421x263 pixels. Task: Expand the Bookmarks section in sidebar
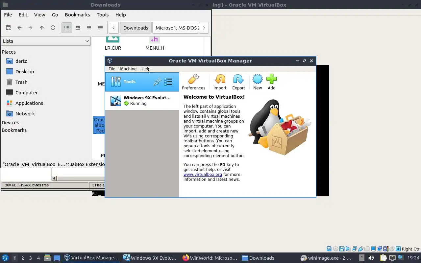point(14,130)
